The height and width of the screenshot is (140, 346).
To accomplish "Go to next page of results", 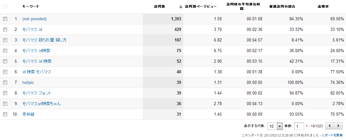I will 338,126.
